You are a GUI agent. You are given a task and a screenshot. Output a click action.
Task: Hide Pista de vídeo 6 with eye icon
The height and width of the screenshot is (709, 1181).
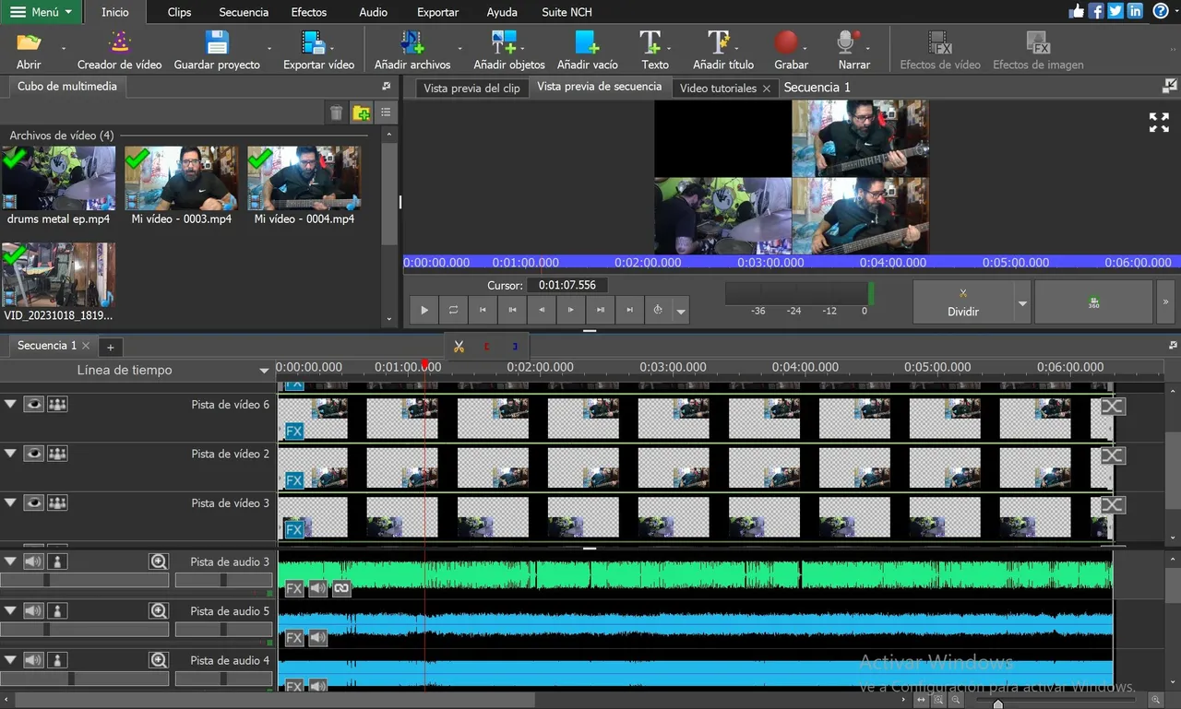pos(34,404)
